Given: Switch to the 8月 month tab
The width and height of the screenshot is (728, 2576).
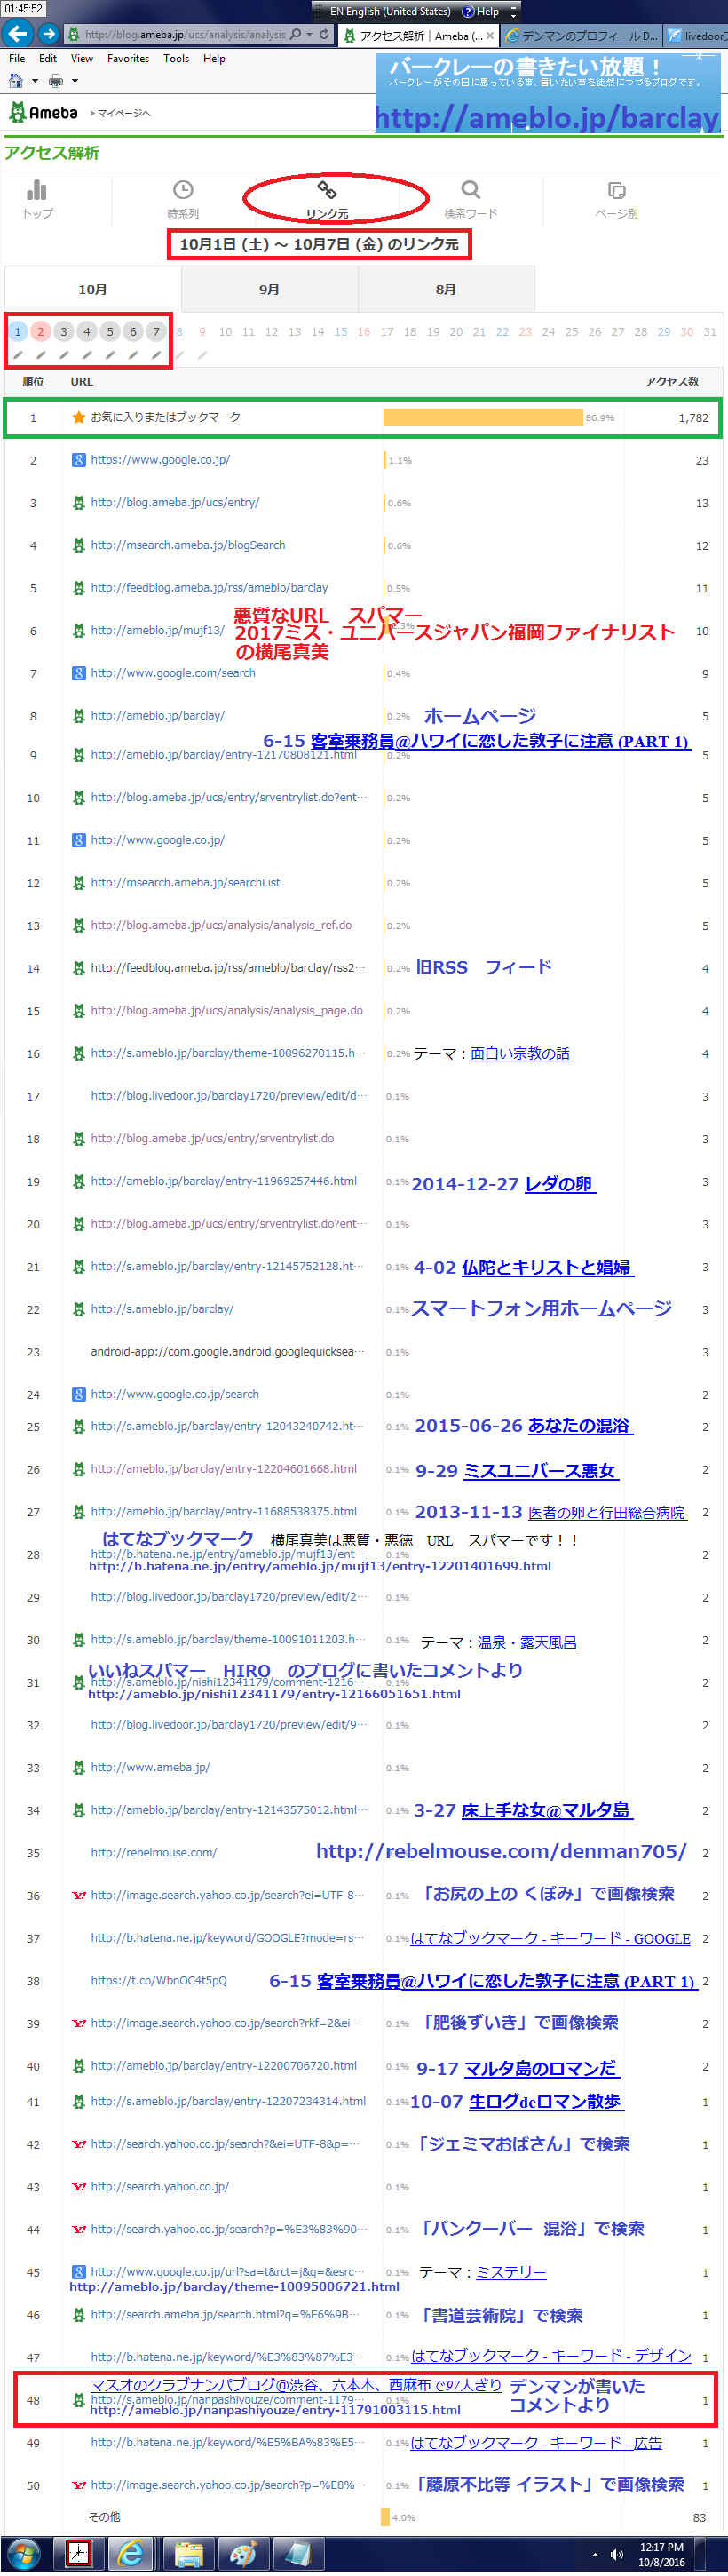Looking at the screenshot, I should 446,289.
